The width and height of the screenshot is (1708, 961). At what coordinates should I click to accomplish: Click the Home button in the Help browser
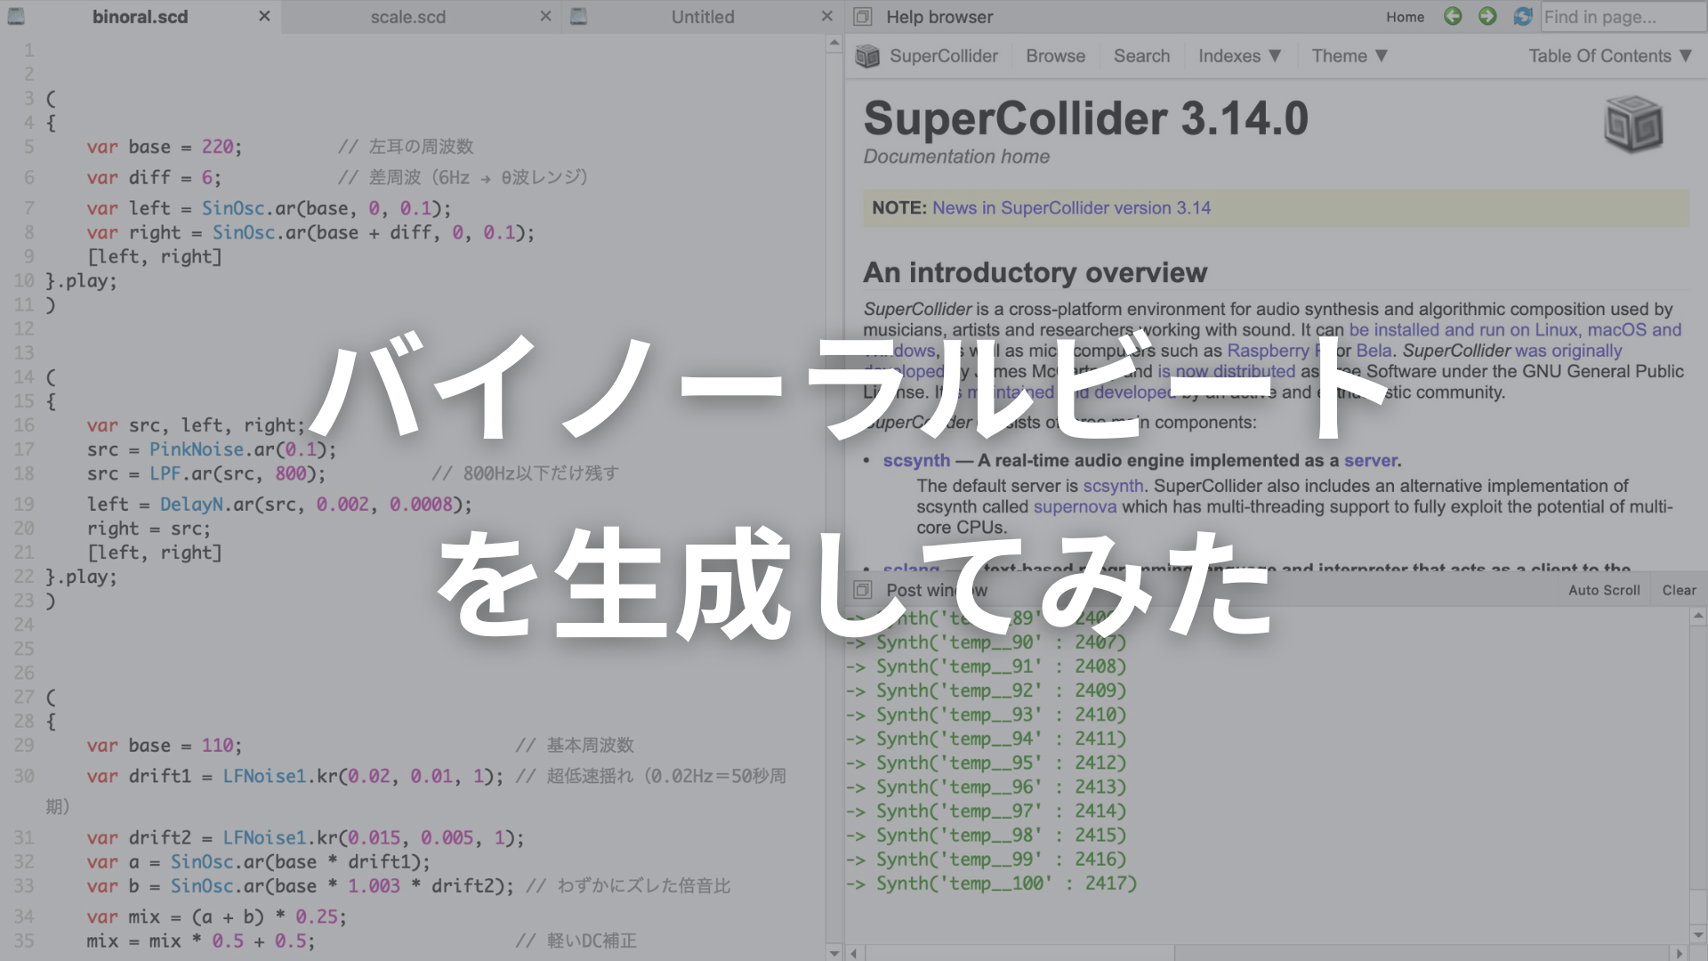pos(1405,17)
